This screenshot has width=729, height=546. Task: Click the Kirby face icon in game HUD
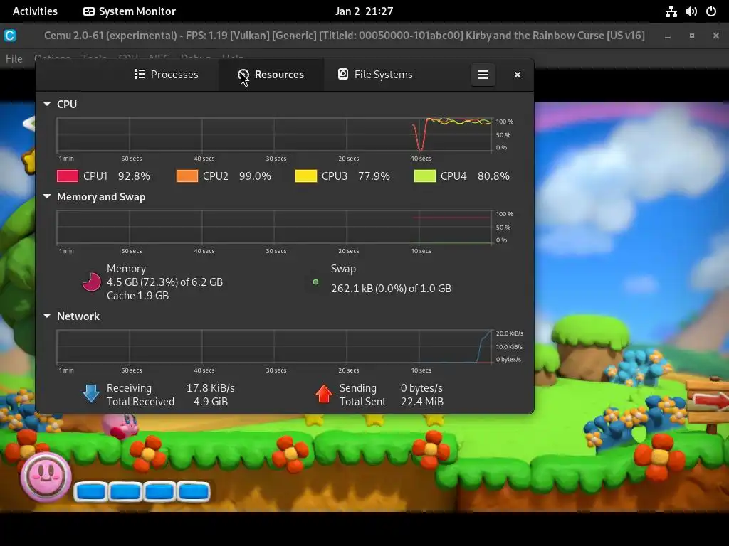click(46, 476)
